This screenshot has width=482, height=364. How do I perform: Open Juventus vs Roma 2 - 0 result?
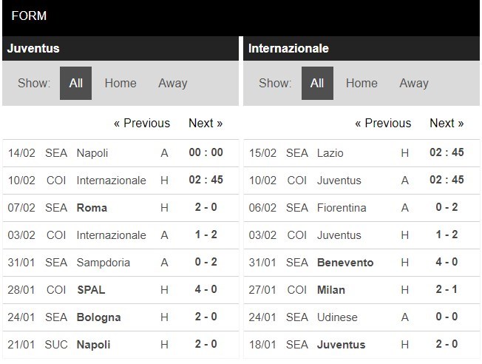pyautogui.click(x=206, y=208)
